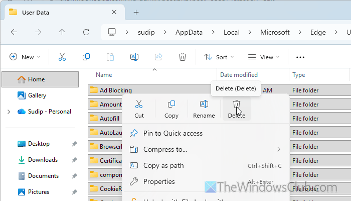Expand the chevron after sudip in address bar

(165, 32)
